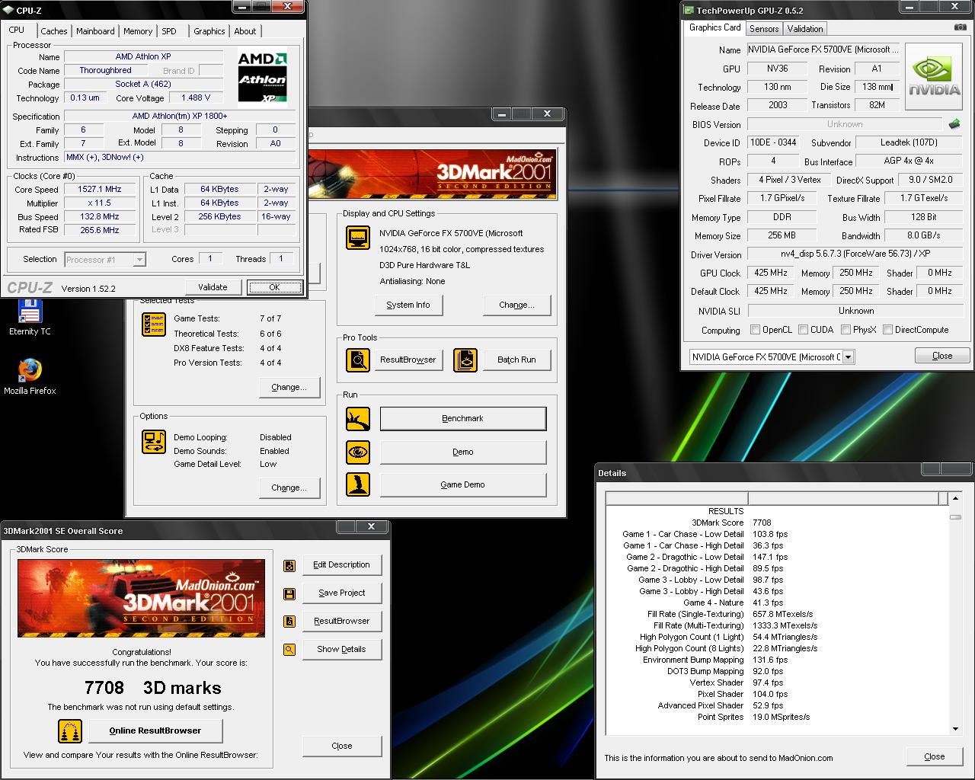Click the Close button in GPU-Z

[942, 356]
